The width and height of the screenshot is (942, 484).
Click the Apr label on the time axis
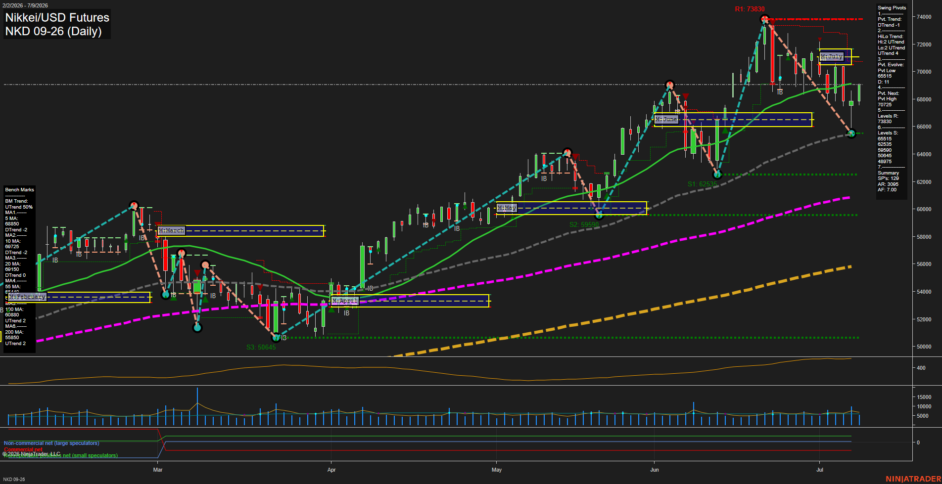tap(331, 470)
